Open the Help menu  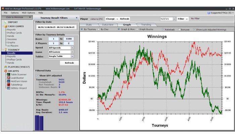coord(41,13)
